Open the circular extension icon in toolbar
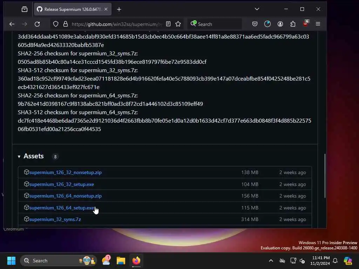 [267, 24]
